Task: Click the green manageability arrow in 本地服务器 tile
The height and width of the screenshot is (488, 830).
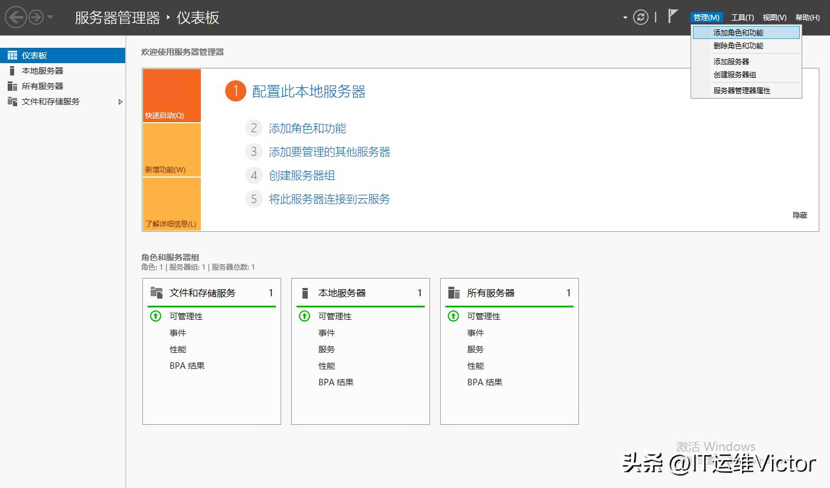Action: tap(304, 316)
